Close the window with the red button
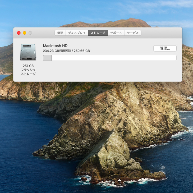The height and width of the screenshot is (193, 193). 19,33
